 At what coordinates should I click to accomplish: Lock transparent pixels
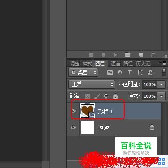(87, 96)
